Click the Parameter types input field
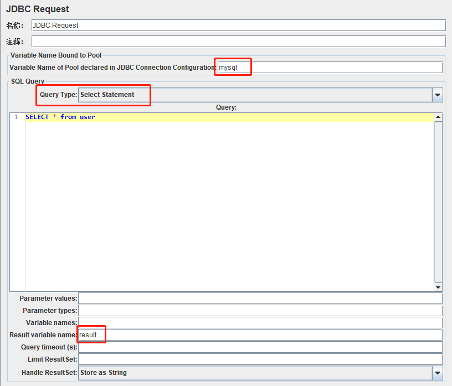The height and width of the screenshot is (386, 452). (x=260, y=311)
